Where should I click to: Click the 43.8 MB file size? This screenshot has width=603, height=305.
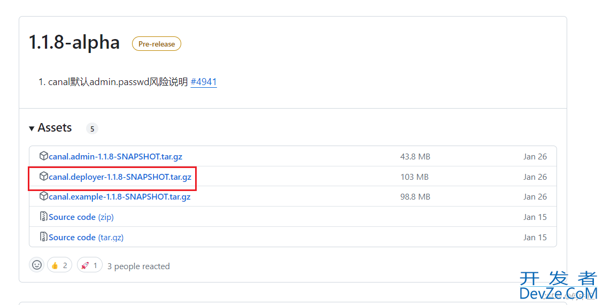(x=415, y=156)
